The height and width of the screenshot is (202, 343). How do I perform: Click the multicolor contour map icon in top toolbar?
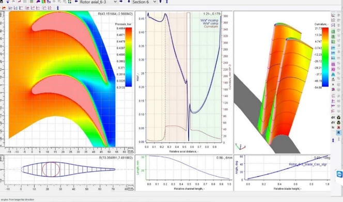click(44, 2)
